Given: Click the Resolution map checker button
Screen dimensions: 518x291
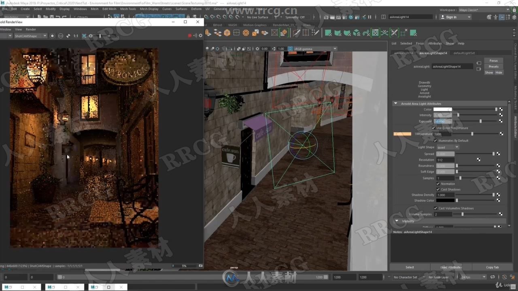Looking at the screenshot, I should 478,160.
